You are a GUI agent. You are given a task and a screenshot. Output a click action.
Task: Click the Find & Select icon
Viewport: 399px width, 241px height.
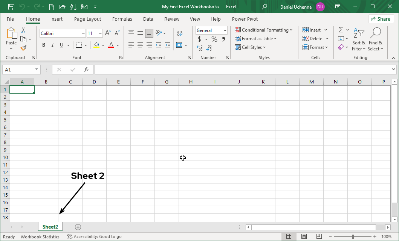375,39
